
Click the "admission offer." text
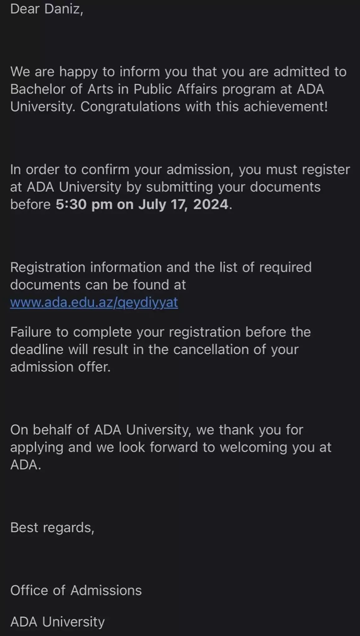click(60, 367)
